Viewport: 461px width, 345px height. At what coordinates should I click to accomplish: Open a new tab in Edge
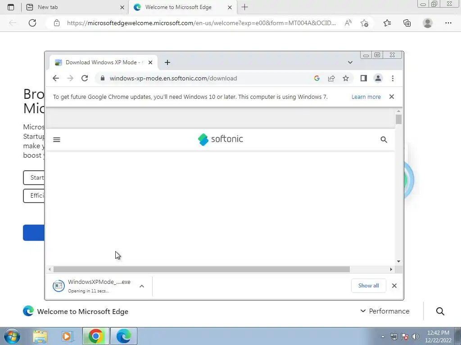pyautogui.click(x=244, y=7)
